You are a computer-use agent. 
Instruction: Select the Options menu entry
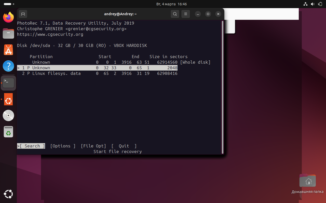[x=63, y=146]
